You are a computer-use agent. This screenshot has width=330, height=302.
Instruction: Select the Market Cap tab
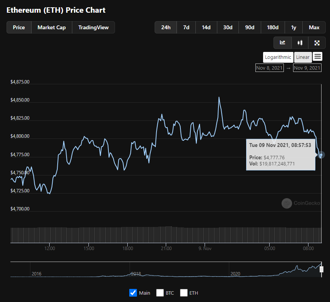[x=52, y=27]
